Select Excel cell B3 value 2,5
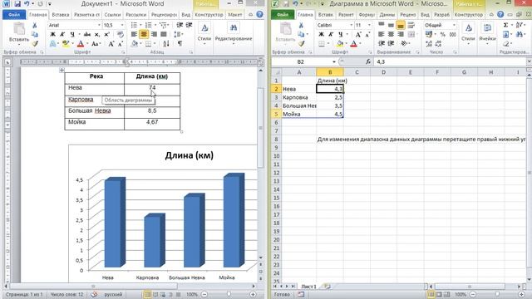 (330, 97)
